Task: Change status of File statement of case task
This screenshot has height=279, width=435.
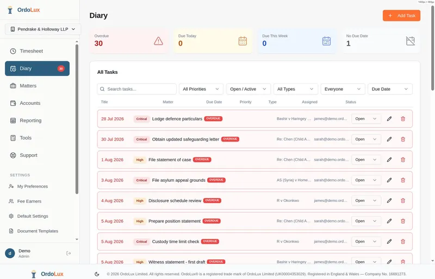Action: pos(366,160)
